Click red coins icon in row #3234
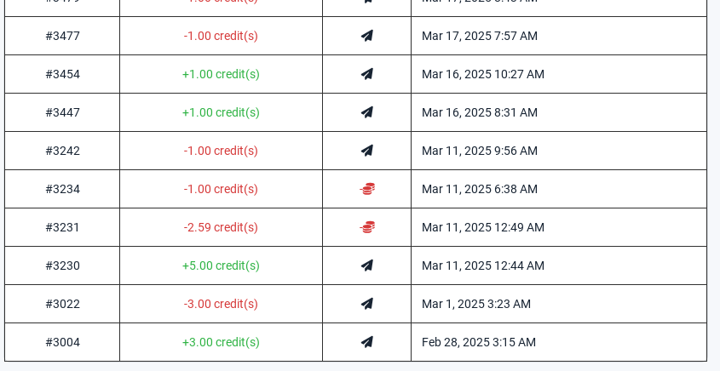The height and width of the screenshot is (371, 720). pyautogui.click(x=367, y=189)
